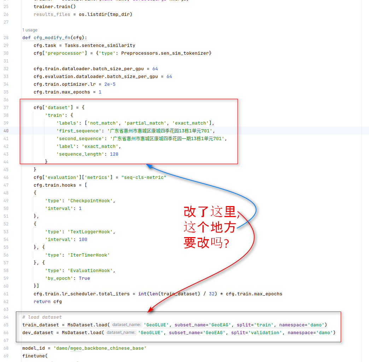
Task: Click cfg.train.lr_scheduler.total_iters on line 61
Action: (81, 294)
